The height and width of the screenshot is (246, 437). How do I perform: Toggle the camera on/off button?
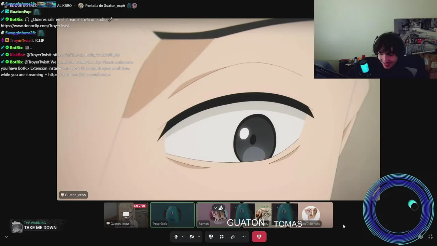192,236
